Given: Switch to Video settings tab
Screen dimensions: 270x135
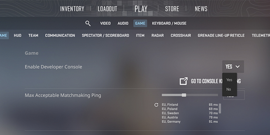Looking at the screenshot, I should (105, 23).
